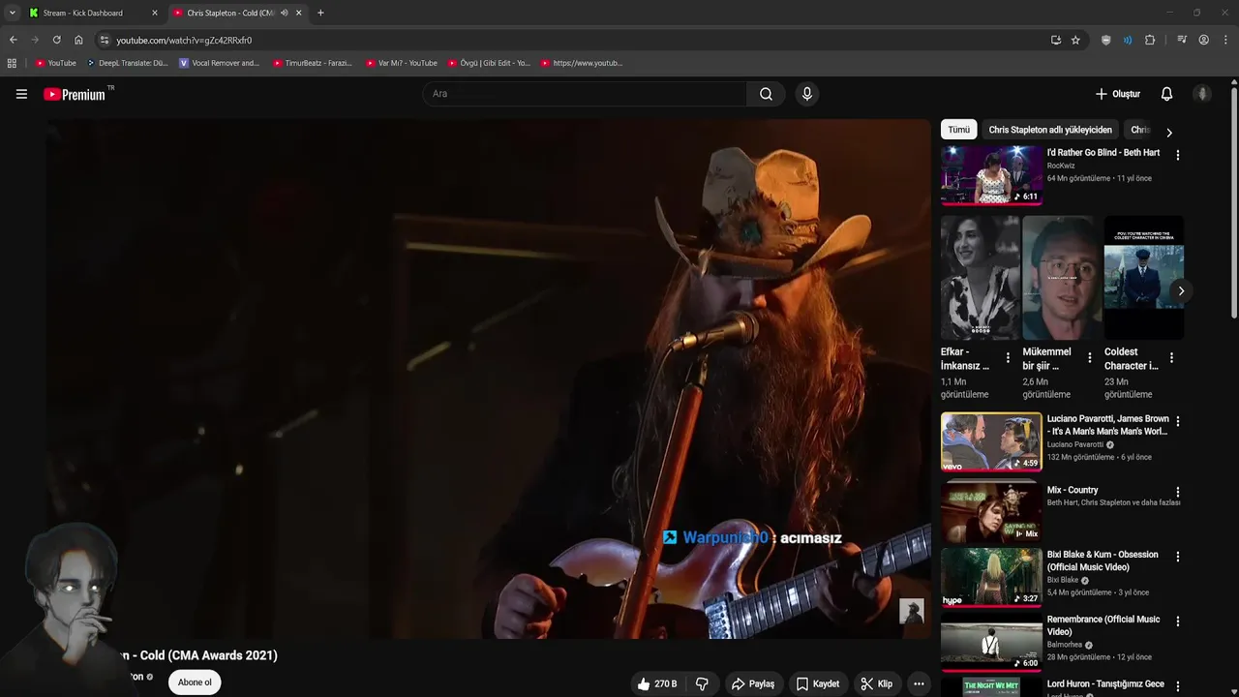Open options for Efkar short
This screenshot has height=697, width=1239.
pyautogui.click(x=1008, y=357)
